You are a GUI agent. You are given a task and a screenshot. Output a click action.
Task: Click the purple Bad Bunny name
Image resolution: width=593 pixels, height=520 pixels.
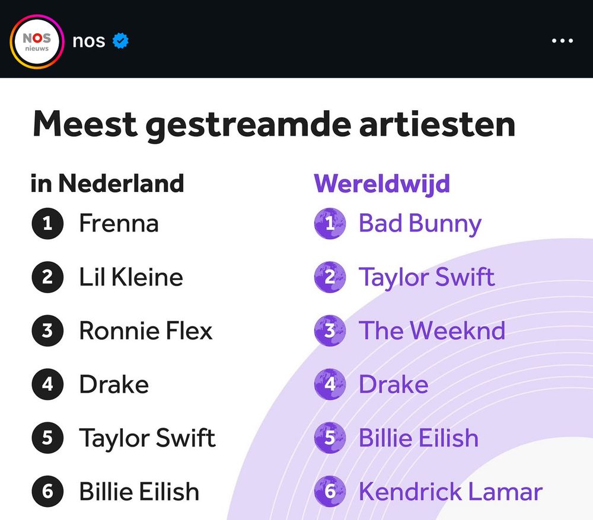tap(420, 224)
